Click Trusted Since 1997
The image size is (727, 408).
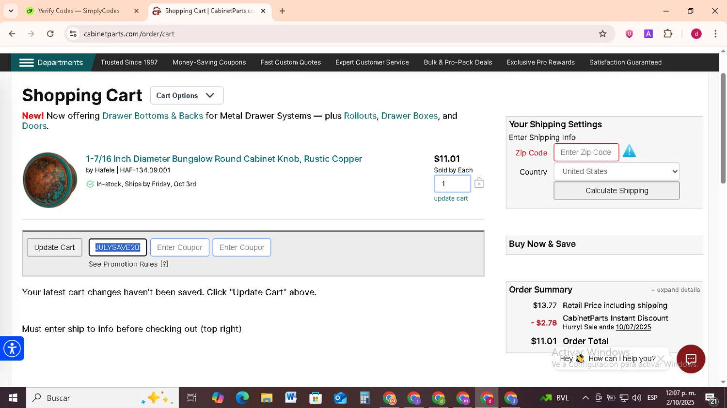129,62
